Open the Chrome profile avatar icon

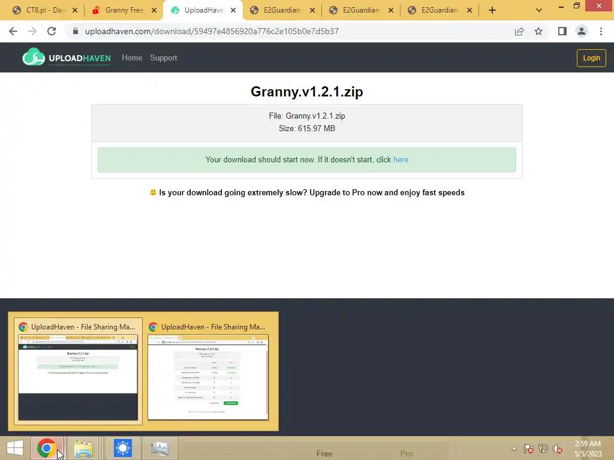(x=582, y=31)
